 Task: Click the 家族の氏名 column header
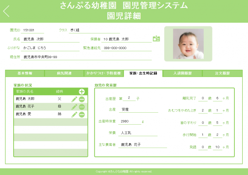click(25, 92)
